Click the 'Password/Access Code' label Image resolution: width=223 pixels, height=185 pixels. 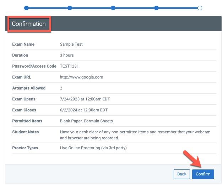pyautogui.click(x=34, y=66)
